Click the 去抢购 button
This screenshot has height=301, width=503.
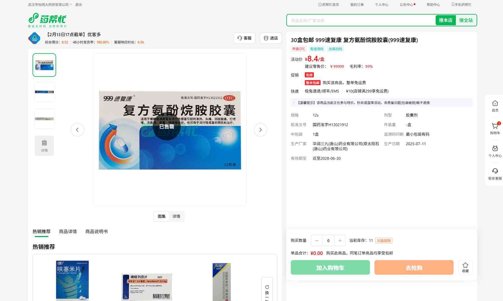[x=414, y=268]
